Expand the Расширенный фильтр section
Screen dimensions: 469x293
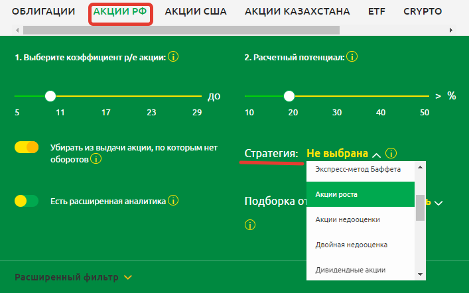pos(128,277)
